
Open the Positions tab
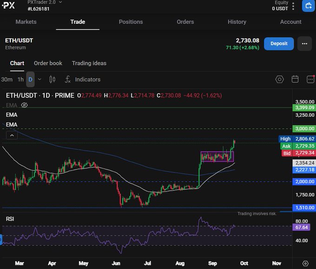point(131,22)
